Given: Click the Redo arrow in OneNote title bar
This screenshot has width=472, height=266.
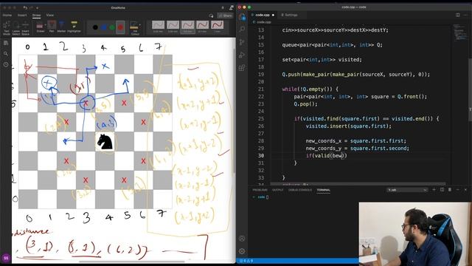Looking at the screenshot, I should coord(32,7).
